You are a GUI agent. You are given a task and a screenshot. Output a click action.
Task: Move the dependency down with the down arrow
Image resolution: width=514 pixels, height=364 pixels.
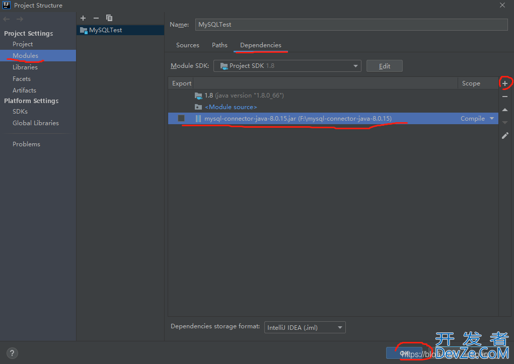click(x=505, y=123)
